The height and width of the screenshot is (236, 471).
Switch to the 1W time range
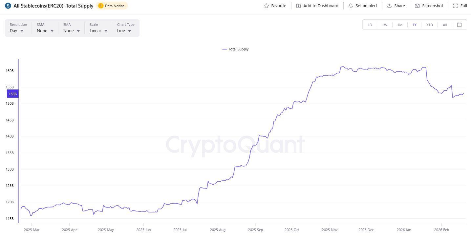pos(385,25)
